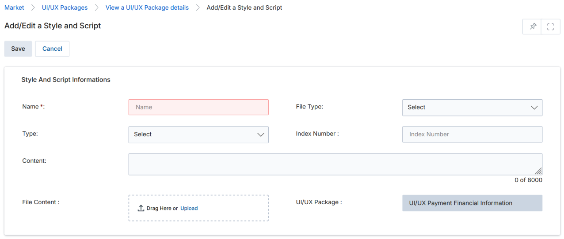The width and height of the screenshot is (564, 239).
Task: Click the upload arrow icon in File Content
Action: coord(141,208)
